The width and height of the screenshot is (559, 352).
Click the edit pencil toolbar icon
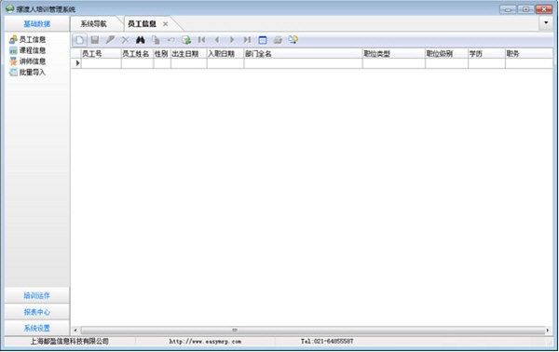110,40
